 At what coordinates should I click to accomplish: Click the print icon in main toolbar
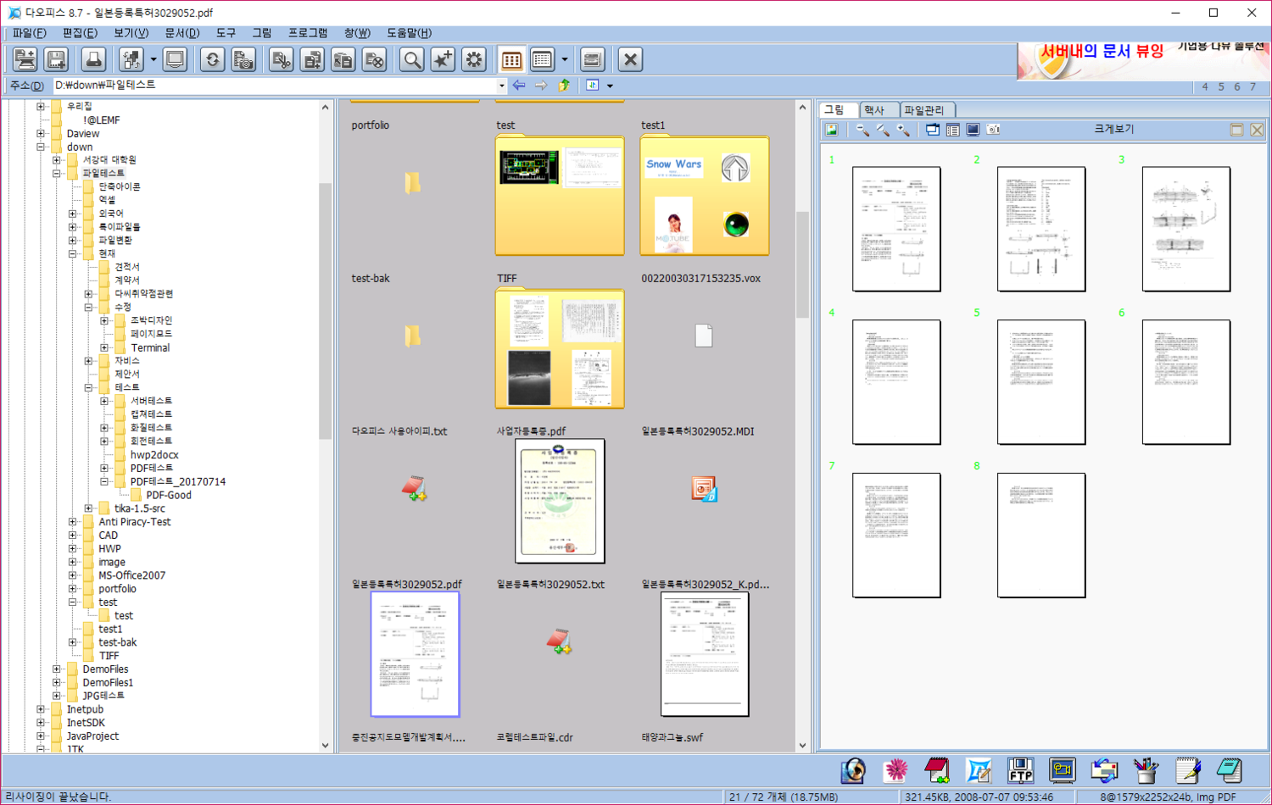pyautogui.click(x=93, y=59)
